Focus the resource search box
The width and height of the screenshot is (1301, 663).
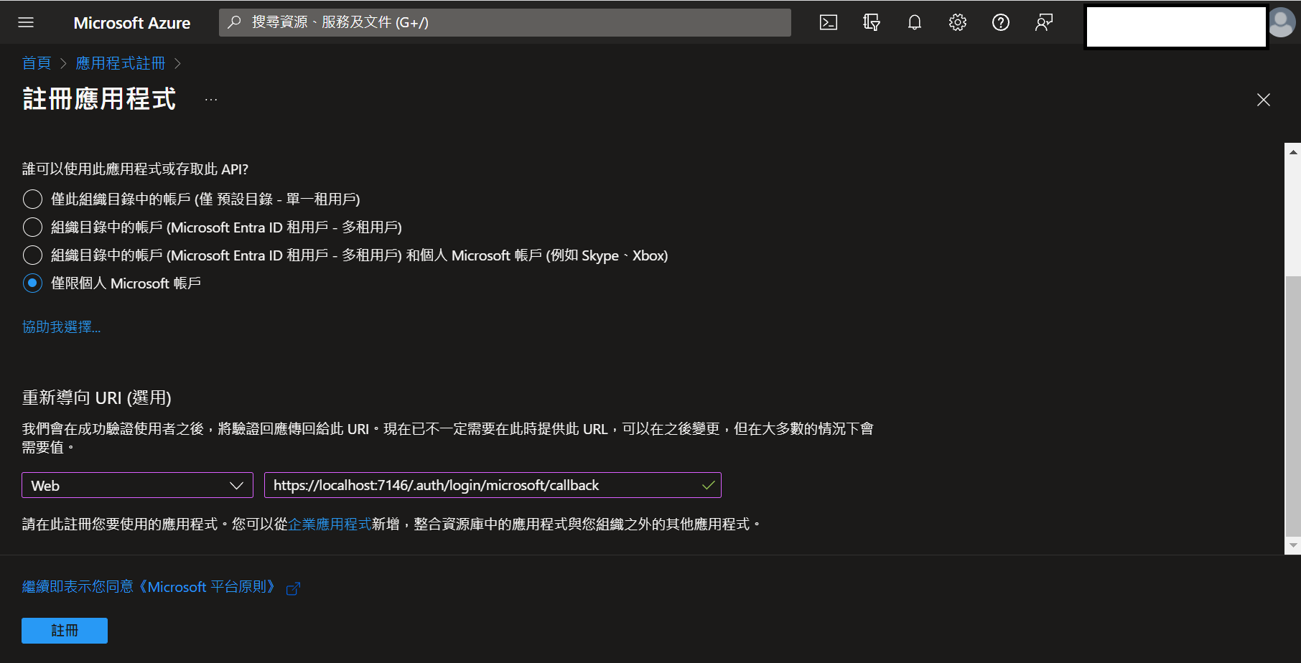point(505,22)
